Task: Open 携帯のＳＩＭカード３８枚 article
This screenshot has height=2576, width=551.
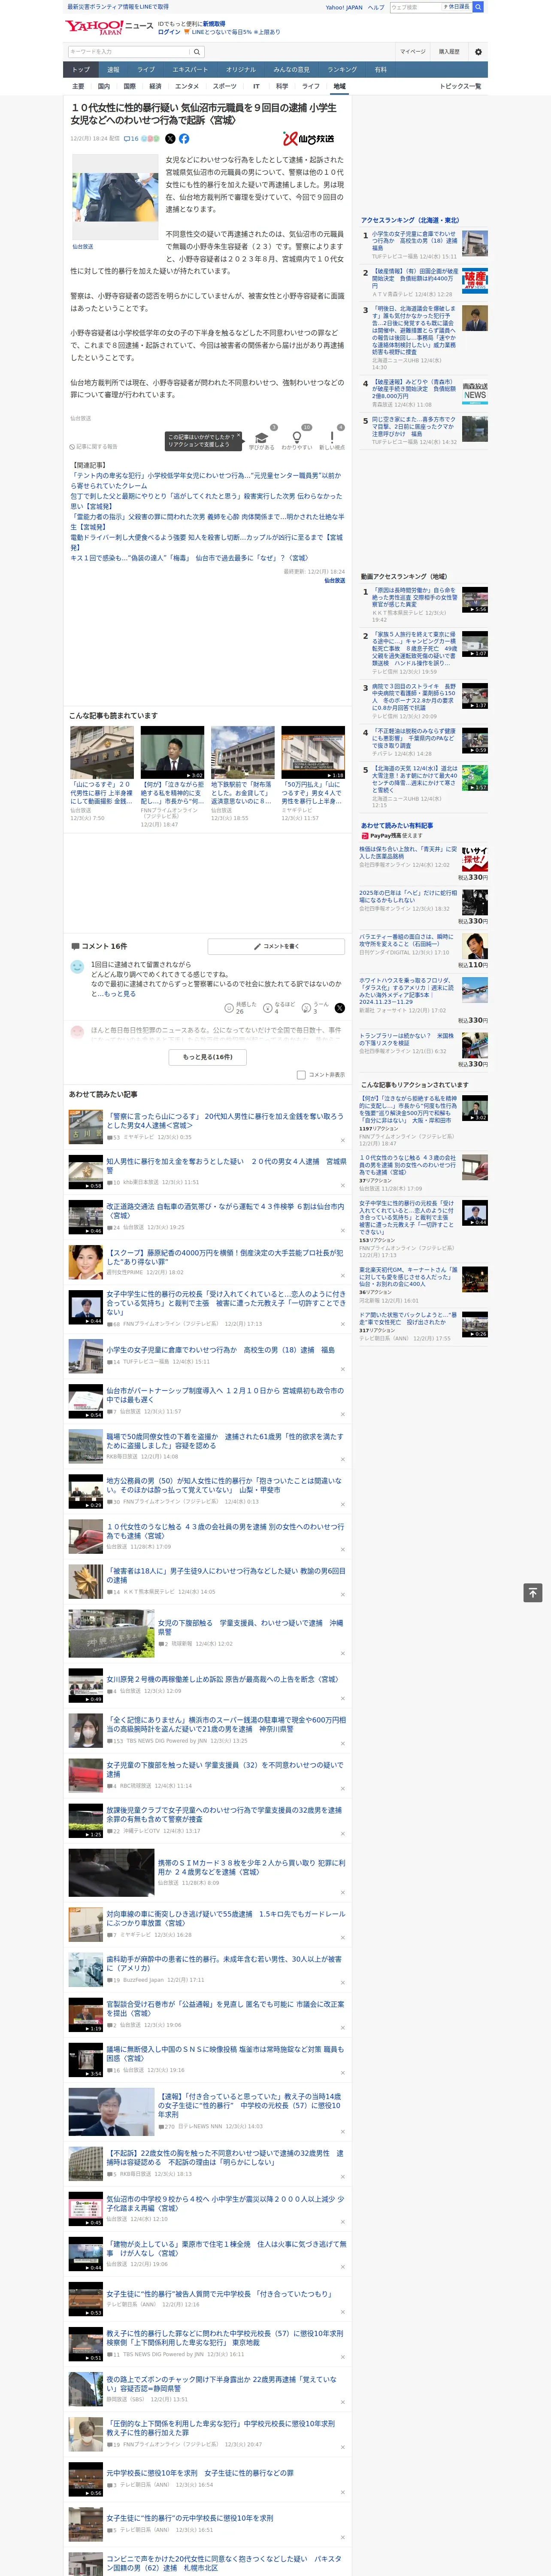Action: click(252, 1867)
